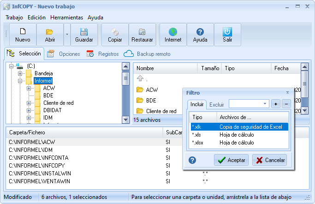The height and width of the screenshot is (204, 315).
Task: Select row C:\INFORMEL\ACW
Action: [95, 142]
